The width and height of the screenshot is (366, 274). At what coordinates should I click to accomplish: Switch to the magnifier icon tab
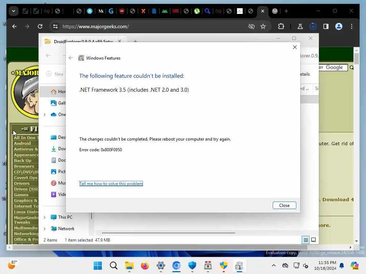(x=207, y=11)
